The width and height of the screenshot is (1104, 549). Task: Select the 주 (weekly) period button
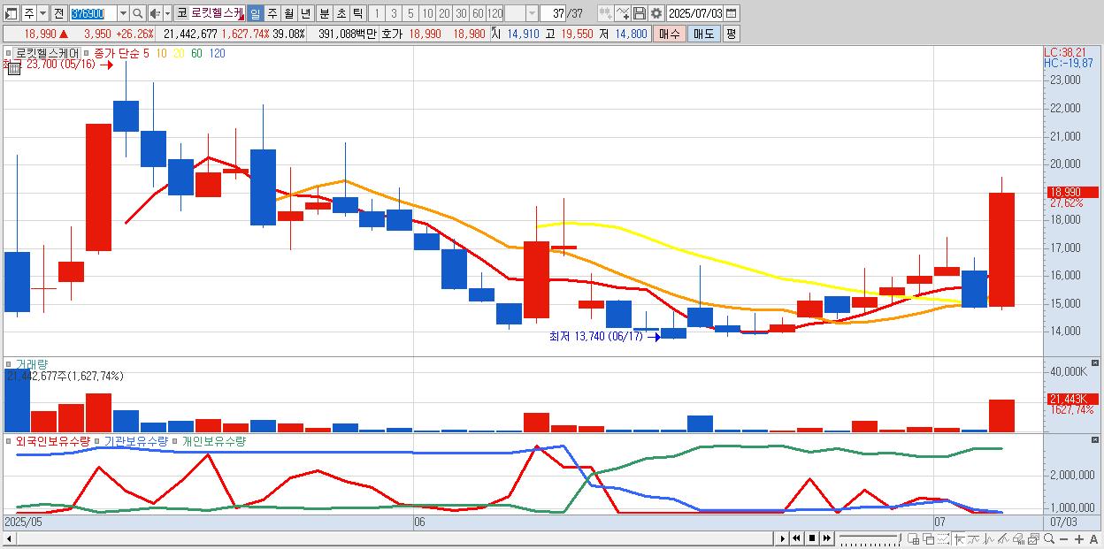click(x=272, y=13)
